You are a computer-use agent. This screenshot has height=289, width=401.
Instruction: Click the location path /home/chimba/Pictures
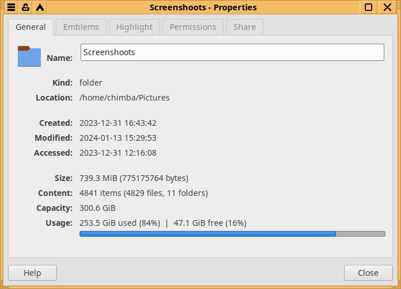pos(124,98)
